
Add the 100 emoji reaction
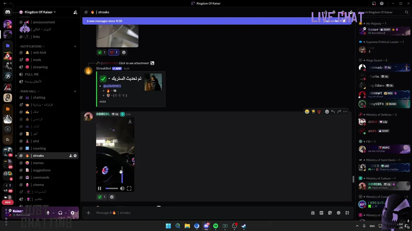319,112
